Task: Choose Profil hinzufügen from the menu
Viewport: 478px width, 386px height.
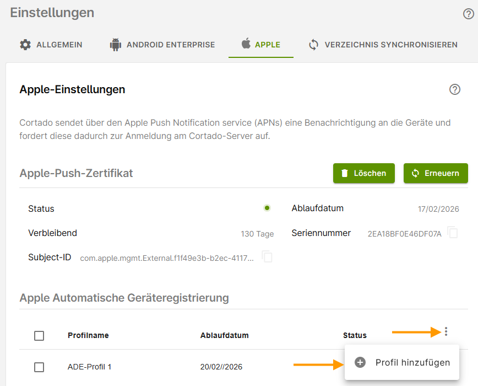Action: coord(402,362)
